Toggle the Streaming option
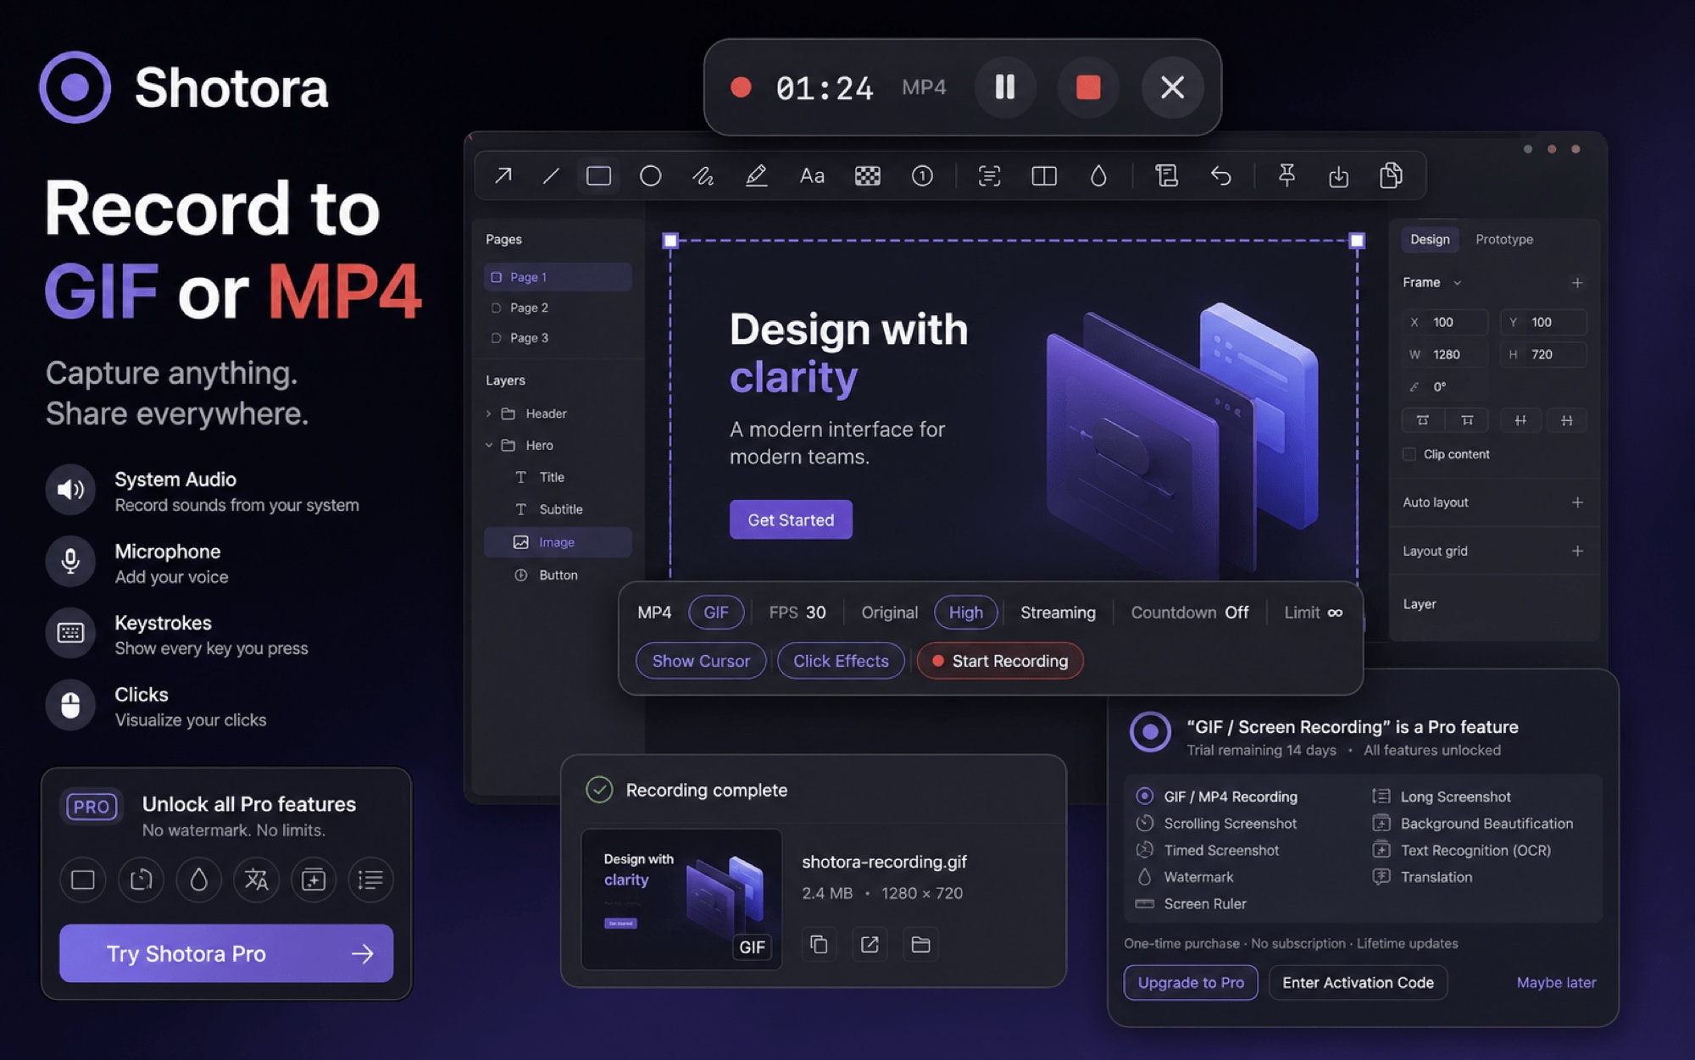Viewport: 1695px width, 1060px height. (1058, 612)
